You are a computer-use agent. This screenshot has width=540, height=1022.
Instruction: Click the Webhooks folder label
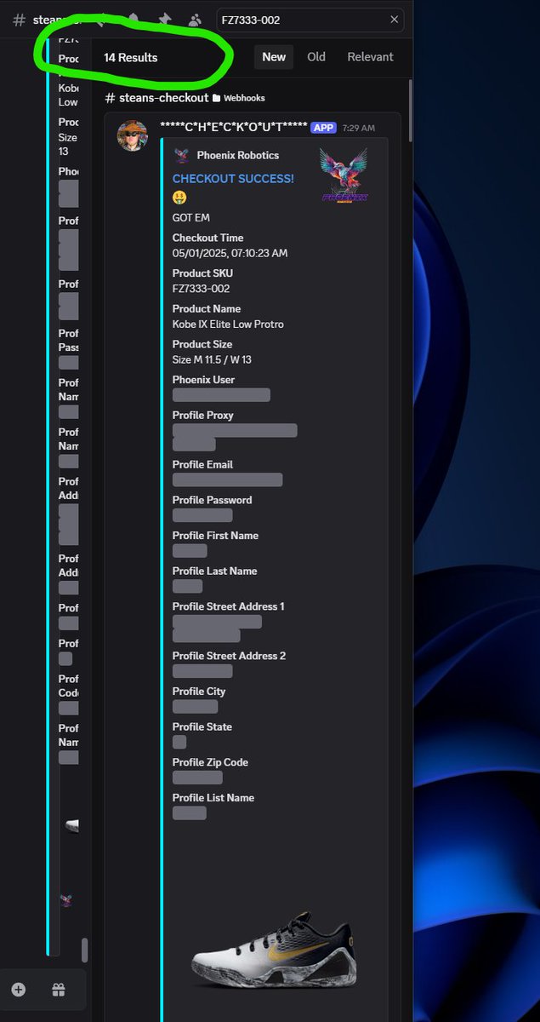[x=240, y=99]
